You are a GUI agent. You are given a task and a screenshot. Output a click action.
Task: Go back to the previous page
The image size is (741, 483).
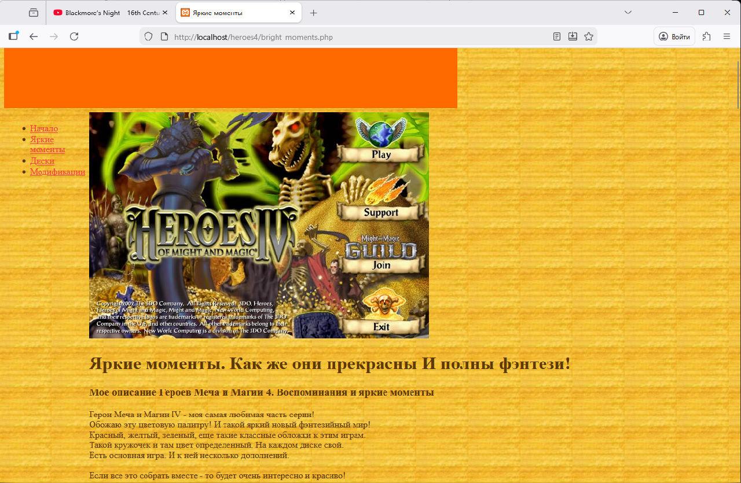coord(34,36)
